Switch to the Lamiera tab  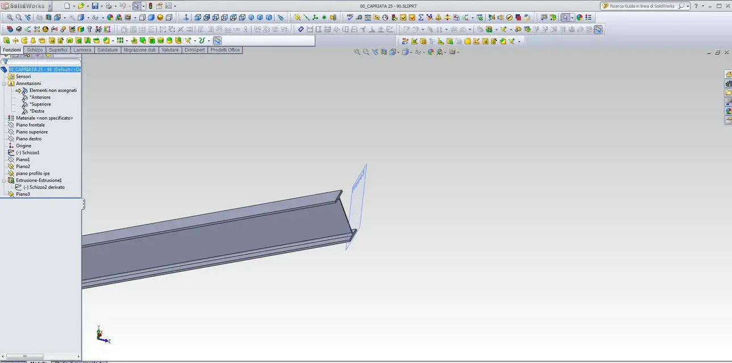(x=82, y=50)
